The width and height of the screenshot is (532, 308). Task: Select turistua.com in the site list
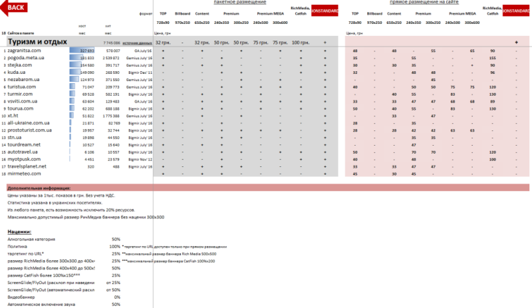pyautogui.click(x=22, y=86)
